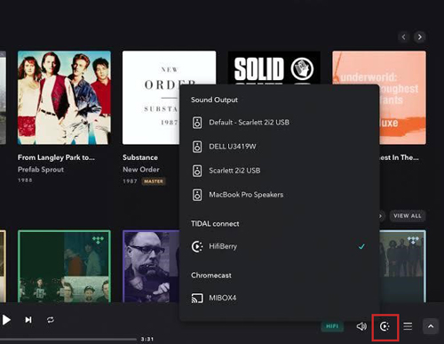Click the MASTER quality badge
Screen dimensions: 444x344
154,181
